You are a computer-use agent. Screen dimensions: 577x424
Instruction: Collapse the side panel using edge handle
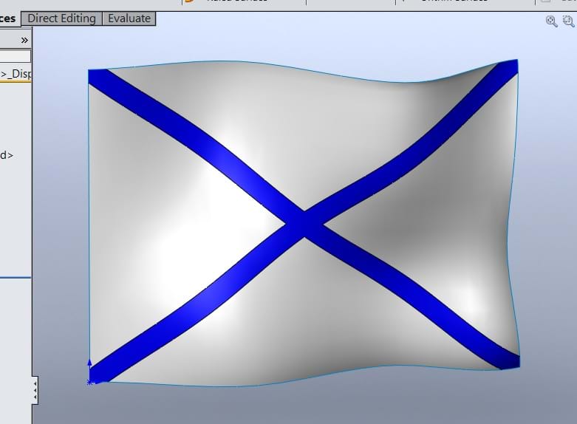tap(35, 391)
